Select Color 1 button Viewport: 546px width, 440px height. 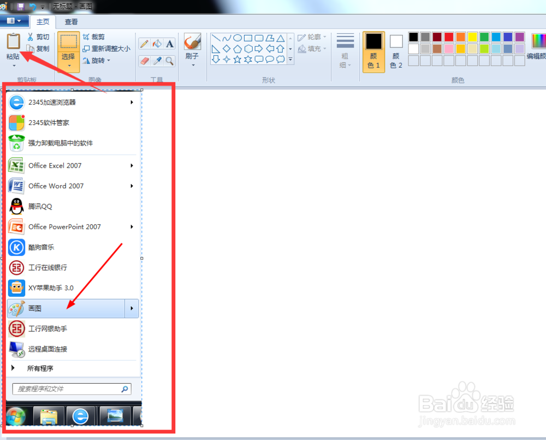pyautogui.click(x=373, y=52)
